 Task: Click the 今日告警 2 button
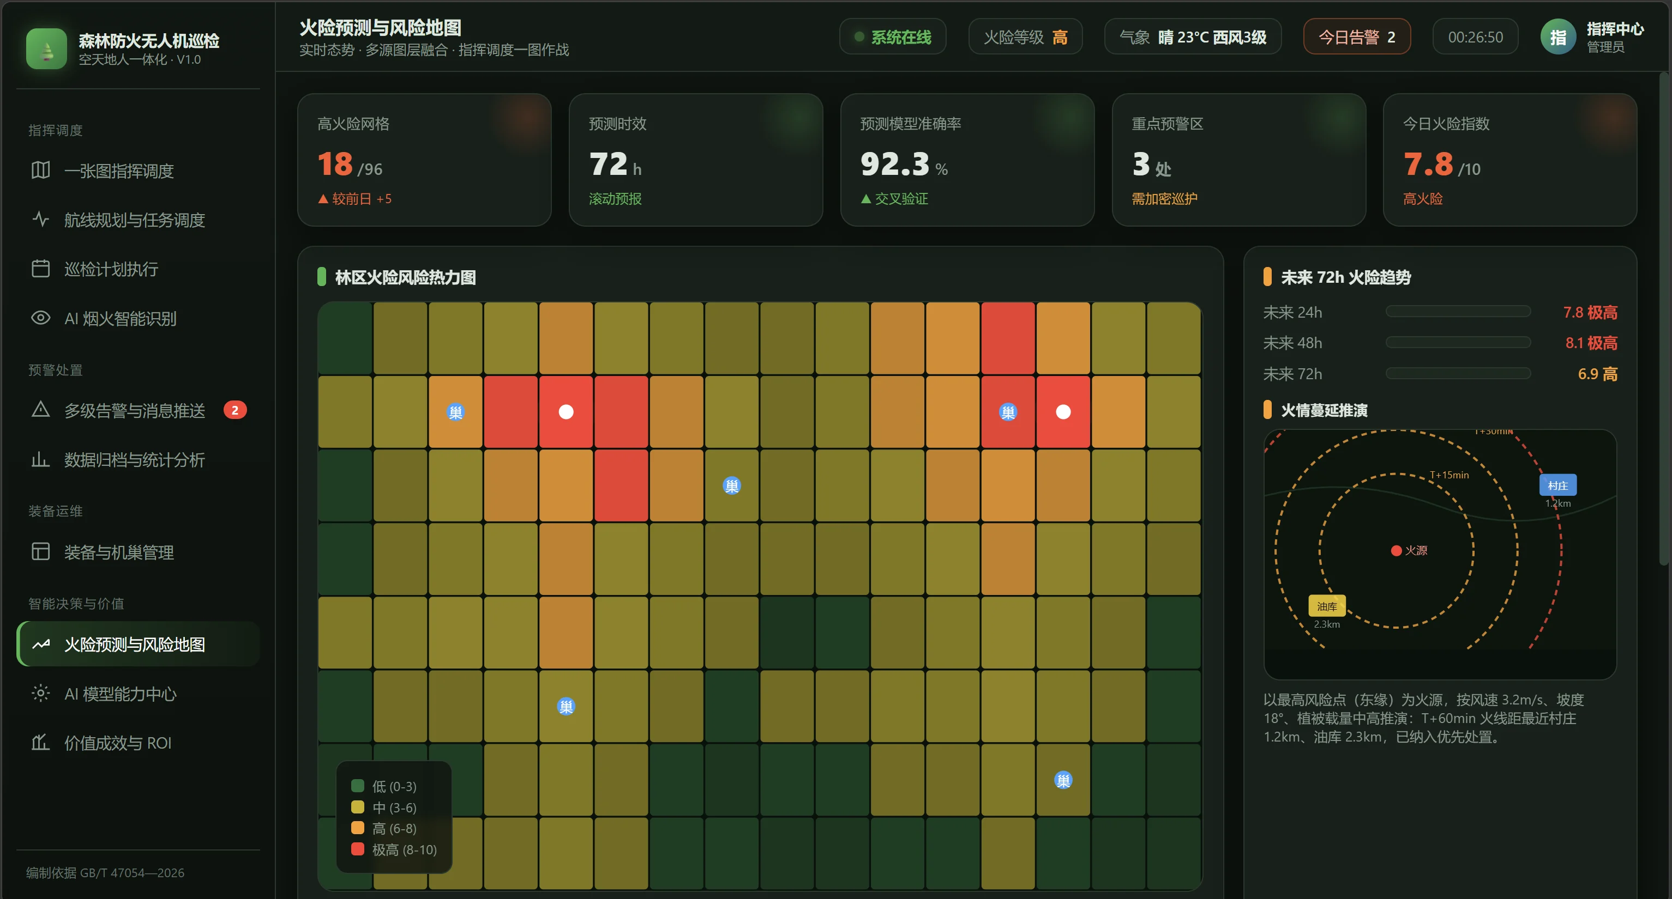tap(1357, 37)
